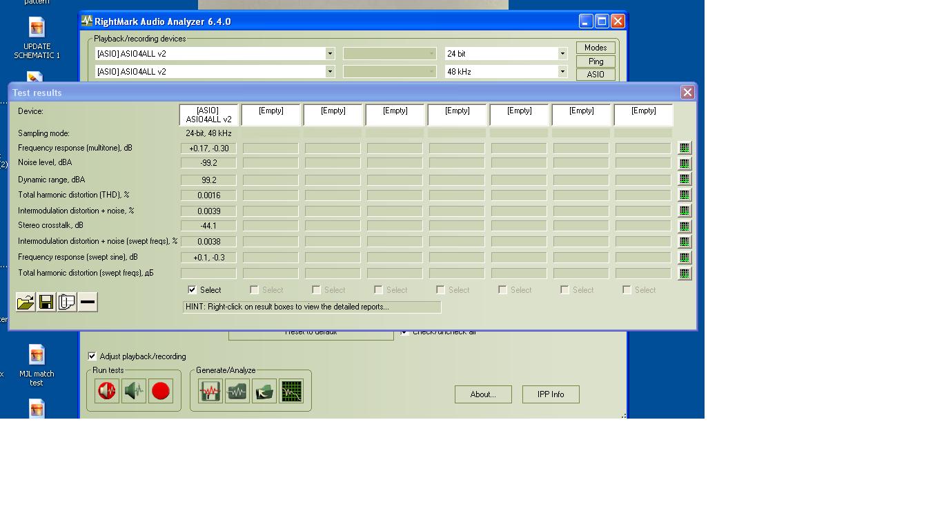The height and width of the screenshot is (507, 944).
Task: Open MJL match test desktop icon
Action: 37,366
